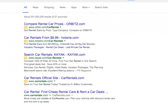The height and width of the screenshot is (103, 168).
Task: Click 'Find great deals fast' text line
Action: 45,64
